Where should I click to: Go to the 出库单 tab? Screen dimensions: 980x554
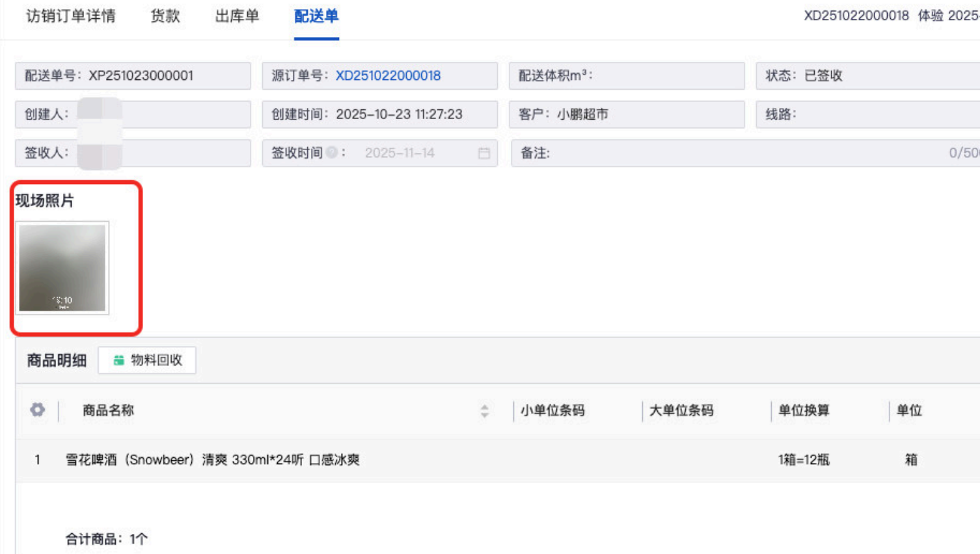point(237,16)
